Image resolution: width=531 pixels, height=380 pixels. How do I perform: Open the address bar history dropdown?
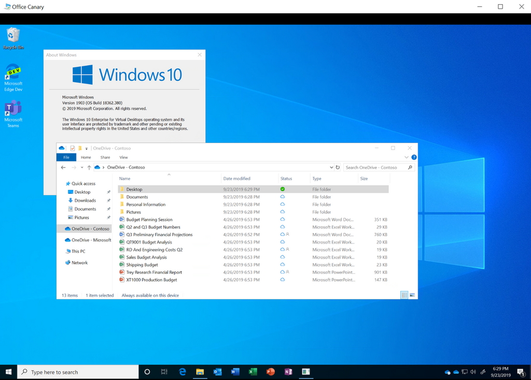click(332, 167)
